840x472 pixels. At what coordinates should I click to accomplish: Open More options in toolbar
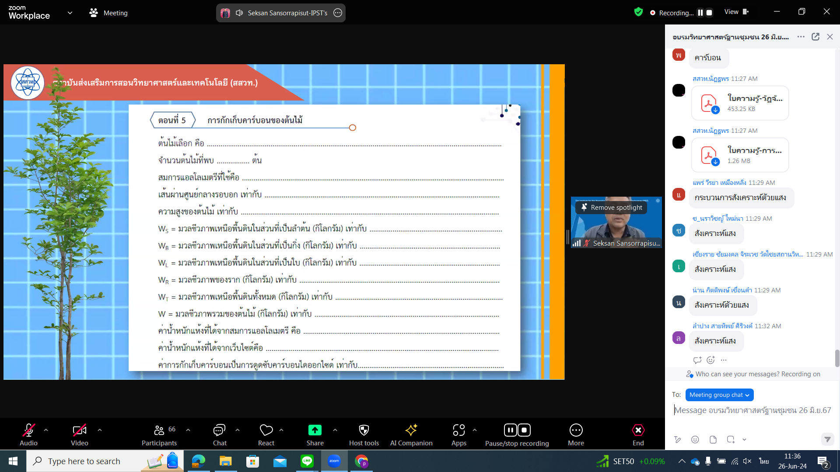(576, 434)
